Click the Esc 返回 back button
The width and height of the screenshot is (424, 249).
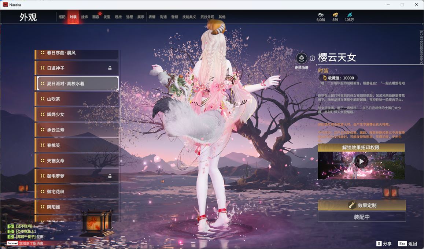[408, 244]
